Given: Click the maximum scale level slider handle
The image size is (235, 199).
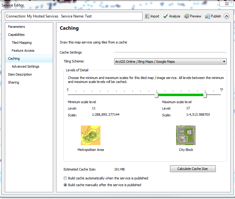Looking at the screenshot, I should coord(205,94).
